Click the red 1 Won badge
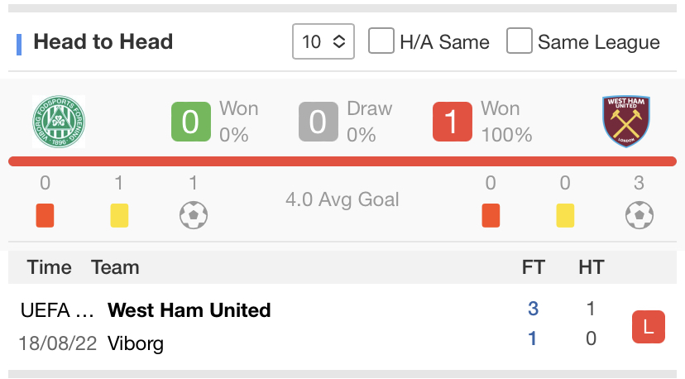 tap(453, 122)
